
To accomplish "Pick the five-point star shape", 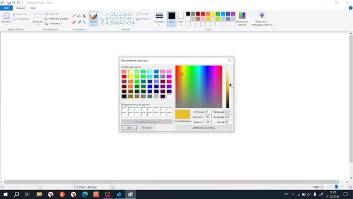I will (111, 23).
